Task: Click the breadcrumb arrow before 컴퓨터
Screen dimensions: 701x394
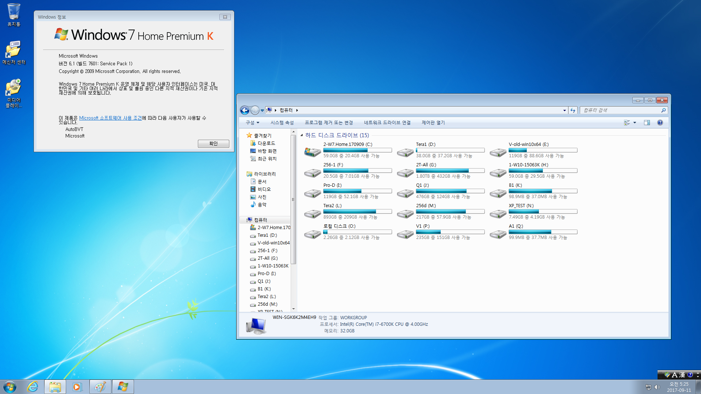Action: point(276,110)
